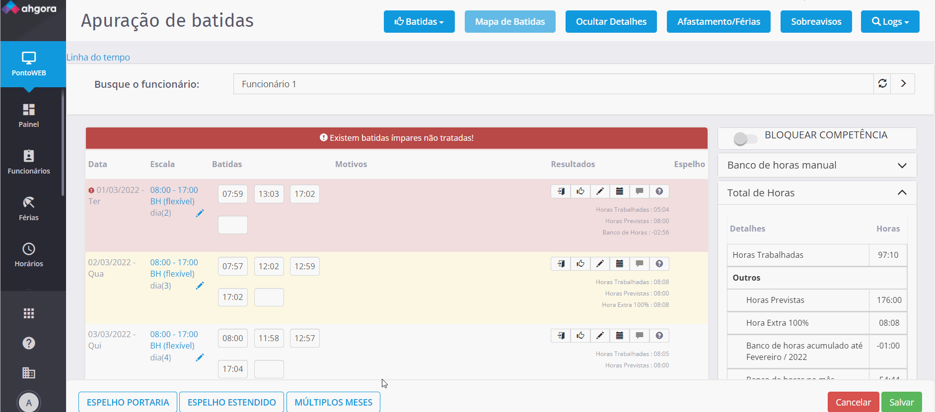
Task: Click the door icon for 01/03/2022
Action: [x=561, y=191]
